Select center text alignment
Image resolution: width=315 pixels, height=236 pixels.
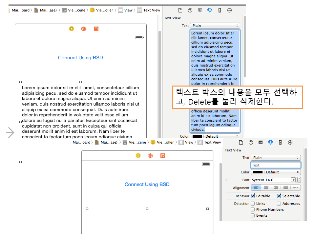[x=266, y=188]
